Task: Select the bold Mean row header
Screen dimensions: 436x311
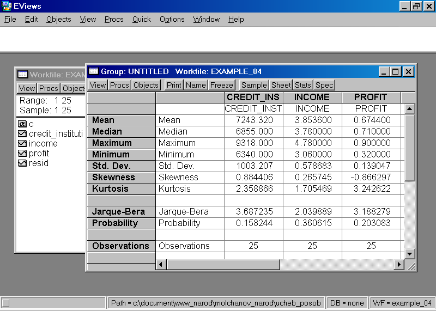Action: (x=121, y=120)
